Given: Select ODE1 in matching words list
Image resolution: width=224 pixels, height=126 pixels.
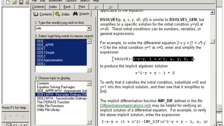Looking at the screenshot, I should tap(61, 49).
